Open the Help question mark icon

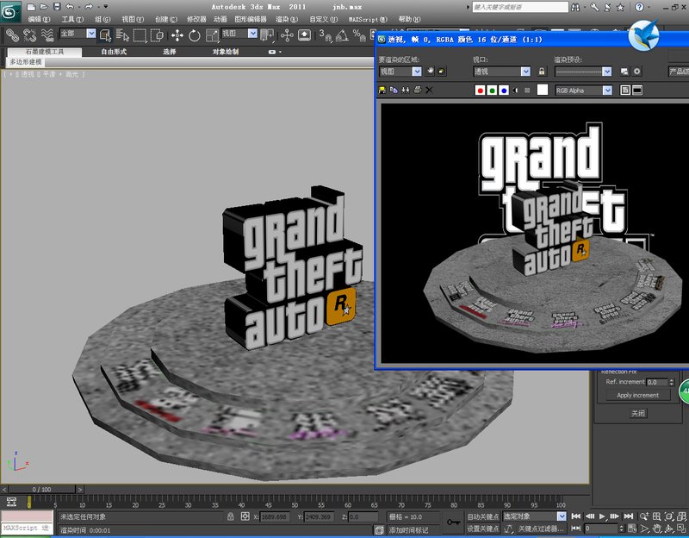click(639, 7)
